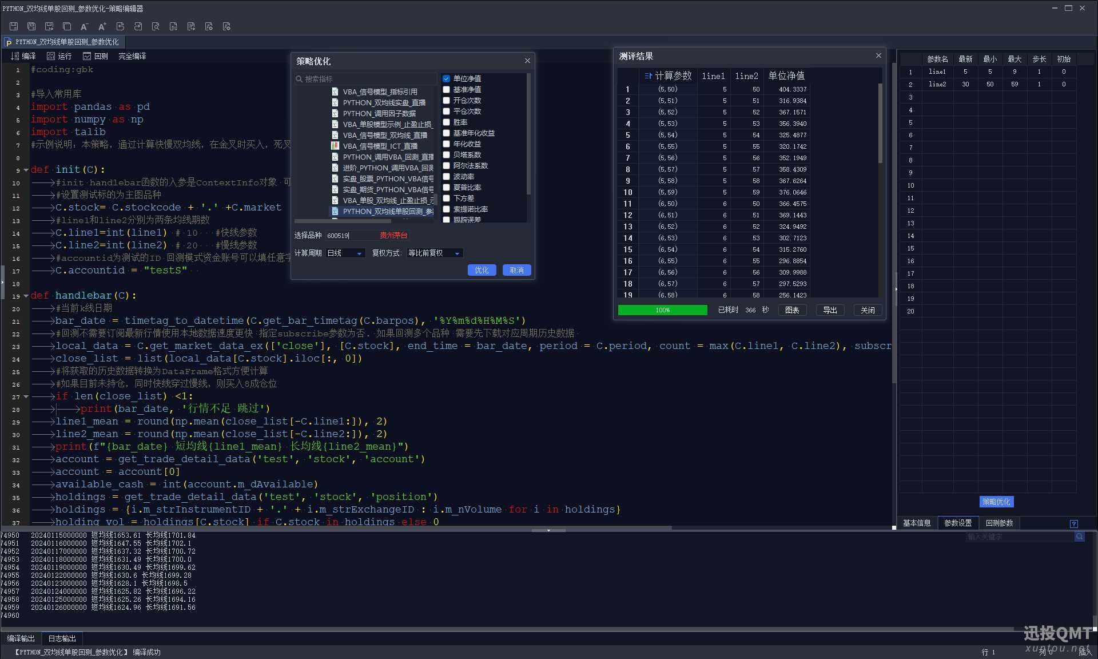The height and width of the screenshot is (659, 1098).
Task: Tick the 夏普比率 checkbox
Action: (446, 187)
